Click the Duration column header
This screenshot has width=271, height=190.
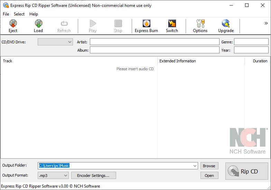point(257,61)
